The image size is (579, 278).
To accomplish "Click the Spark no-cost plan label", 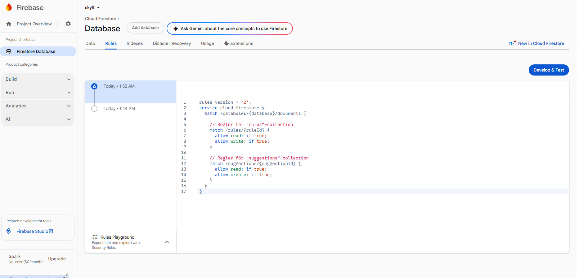I will tap(25, 259).
